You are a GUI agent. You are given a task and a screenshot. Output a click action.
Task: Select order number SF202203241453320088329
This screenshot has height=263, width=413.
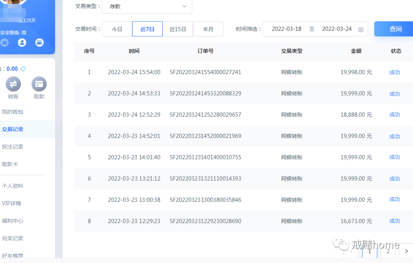coord(205,93)
